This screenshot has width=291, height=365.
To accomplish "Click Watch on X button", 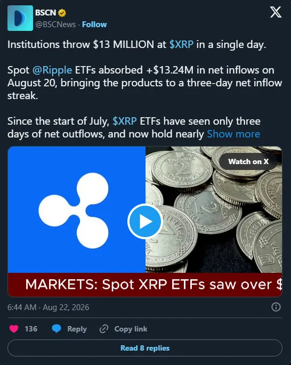I will pos(248,161).
